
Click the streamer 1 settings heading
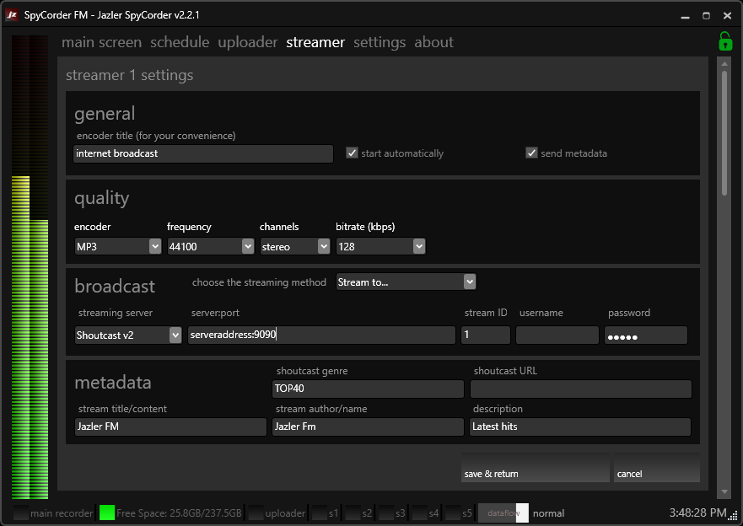[x=129, y=75]
